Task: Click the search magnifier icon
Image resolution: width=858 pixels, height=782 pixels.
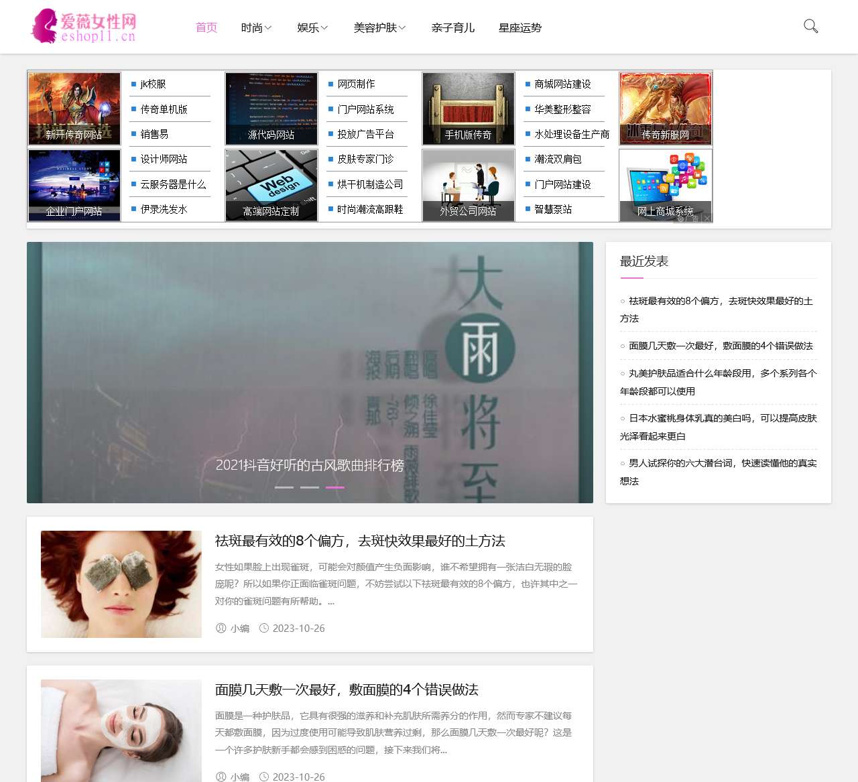Action: [x=810, y=26]
